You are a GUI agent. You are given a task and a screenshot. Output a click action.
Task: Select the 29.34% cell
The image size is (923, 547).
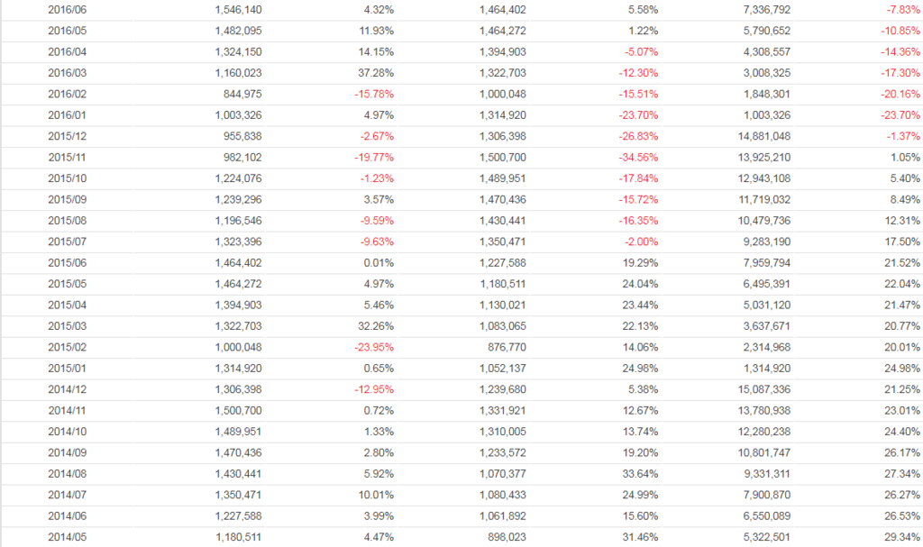click(x=902, y=538)
